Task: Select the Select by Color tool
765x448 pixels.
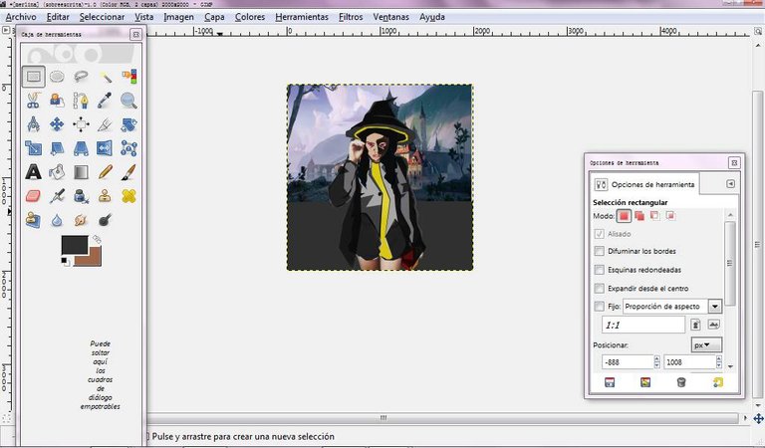Action: pos(128,77)
